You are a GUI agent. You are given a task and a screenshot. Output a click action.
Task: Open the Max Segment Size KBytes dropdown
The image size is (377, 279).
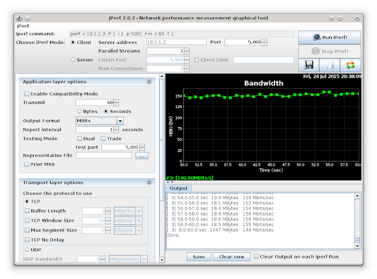(x=139, y=230)
